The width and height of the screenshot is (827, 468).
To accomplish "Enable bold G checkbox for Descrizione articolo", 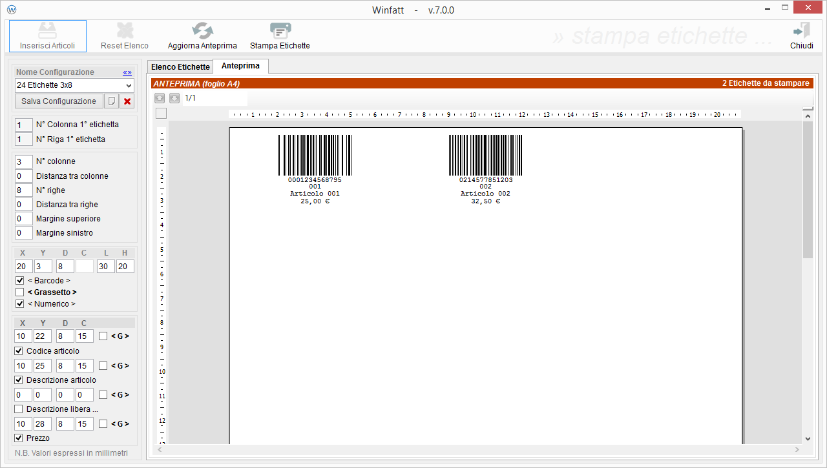I will (103, 366).
